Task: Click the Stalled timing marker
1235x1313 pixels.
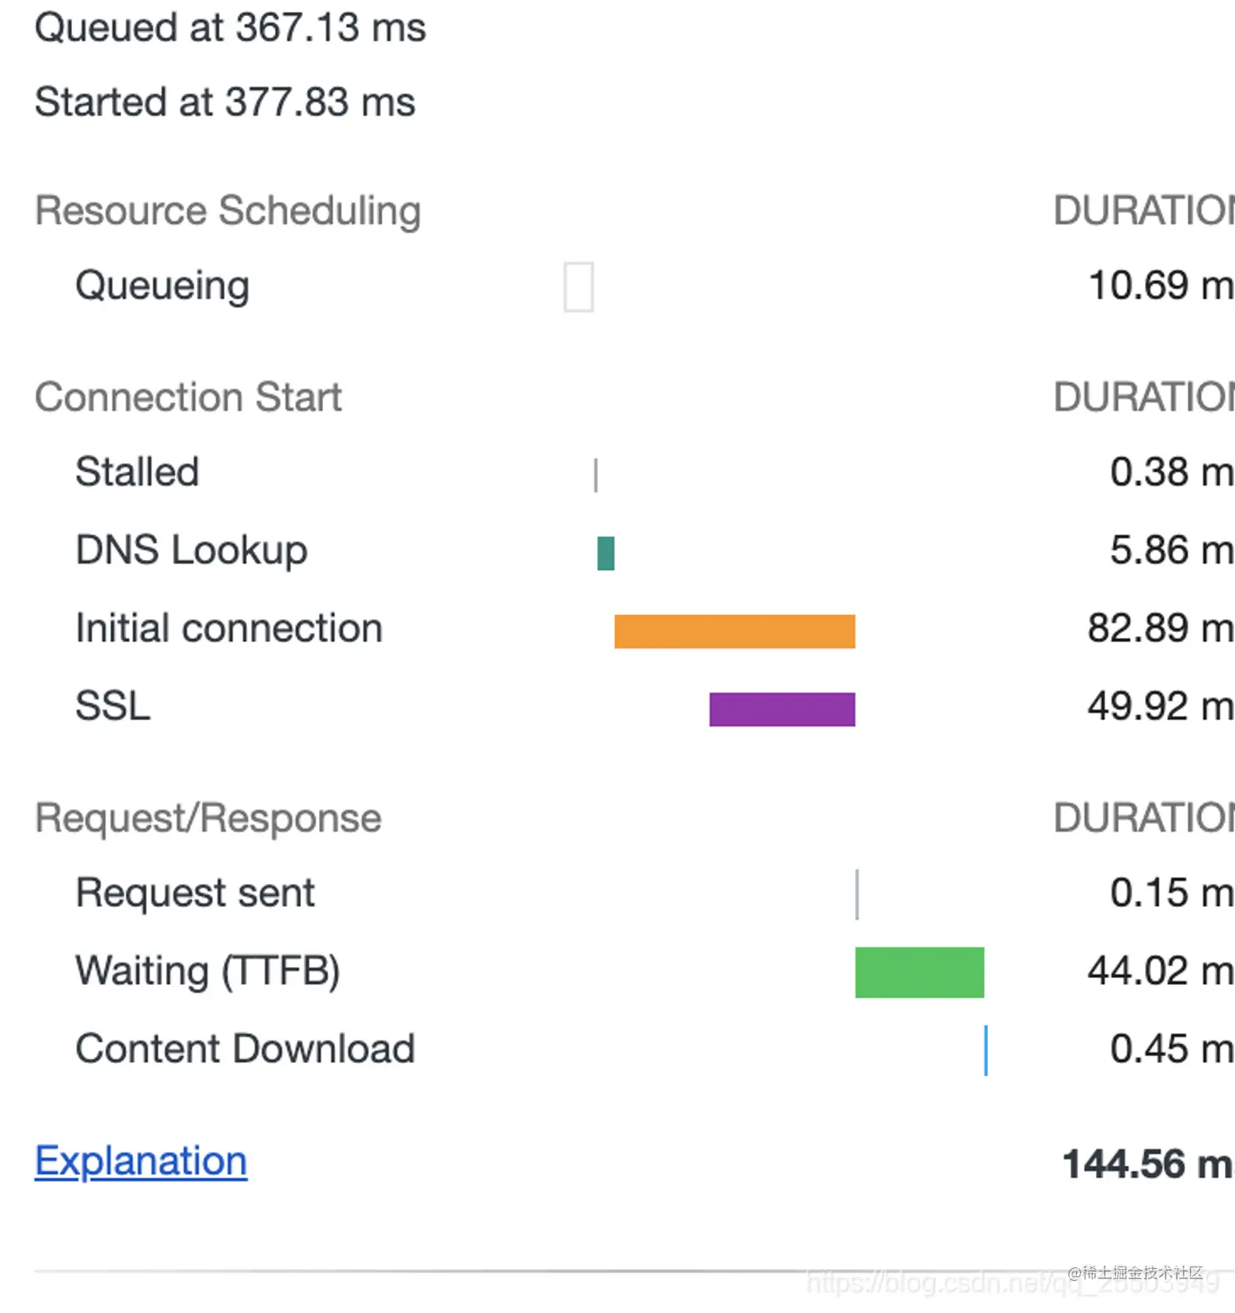Action: click(596, 475)
